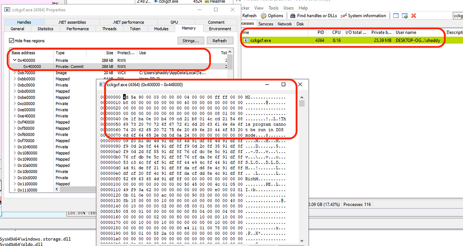This screenshot has height=246, width=463.
Task: Open the Environment tab
Action: coord(220,29)
